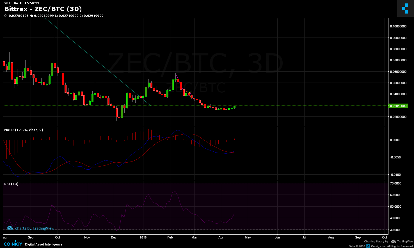Click the 0.07000000 price axis label

coord(398,60)
